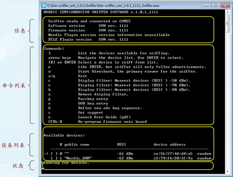233x177 pixels.
Task: Click the -50 dBm display filter line
Action: pyautogui.click(x=134, y=81)
